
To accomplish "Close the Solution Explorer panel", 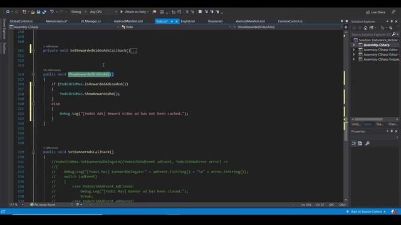I will click(397, 21).
